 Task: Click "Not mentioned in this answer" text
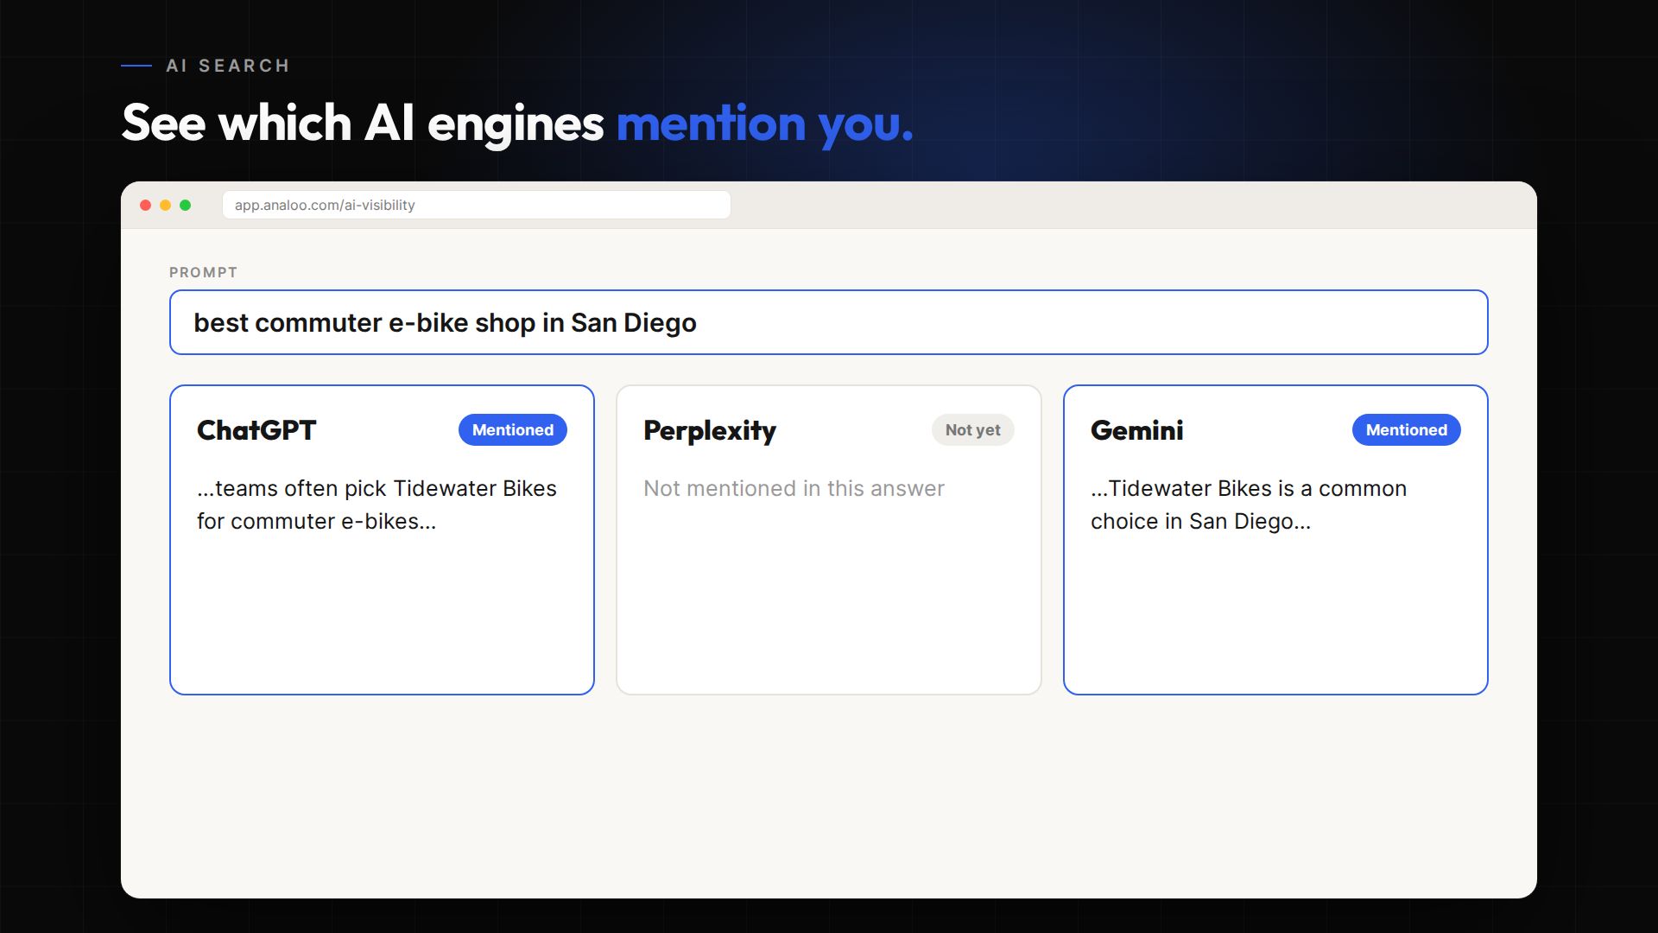794,488
